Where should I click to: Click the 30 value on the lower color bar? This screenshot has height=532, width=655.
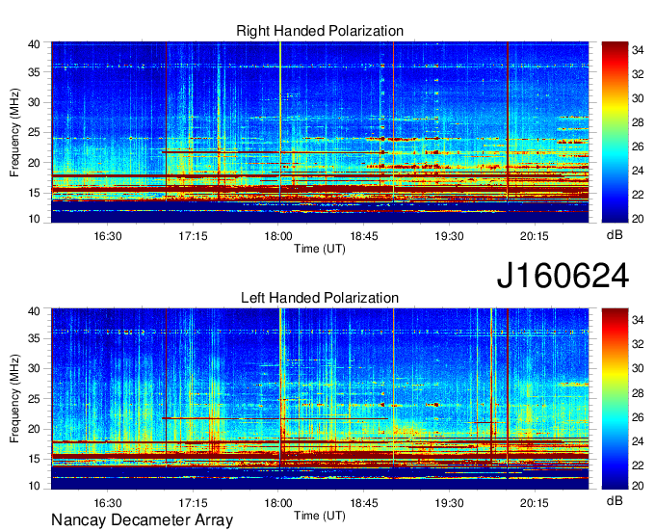pyautogui.click(x=638, y=368)
